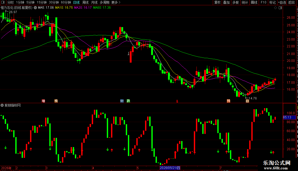Click the diamond icon on the main chart
Image resolution: width=298 pixels, height=171 pixels.
[275, 8]
